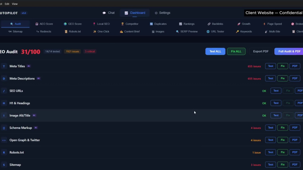The width and height of the screenshot is (303, 170).
Task: Click the SEO URLs slash icon
Action: 4,91
